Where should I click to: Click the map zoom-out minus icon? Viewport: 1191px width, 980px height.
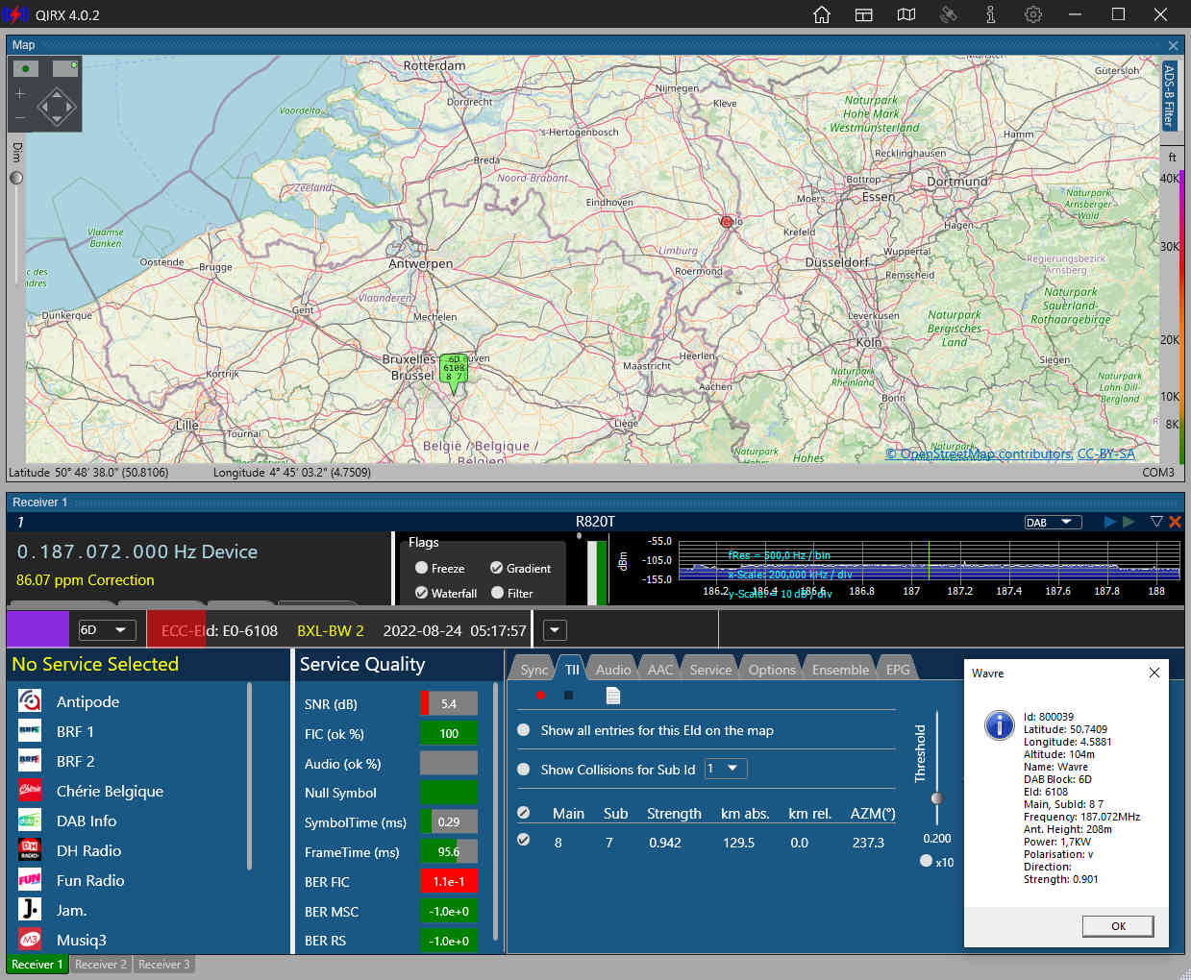tap(19, 118)
